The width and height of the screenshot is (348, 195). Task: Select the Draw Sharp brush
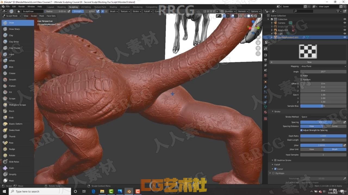click(x=18, y=29)
